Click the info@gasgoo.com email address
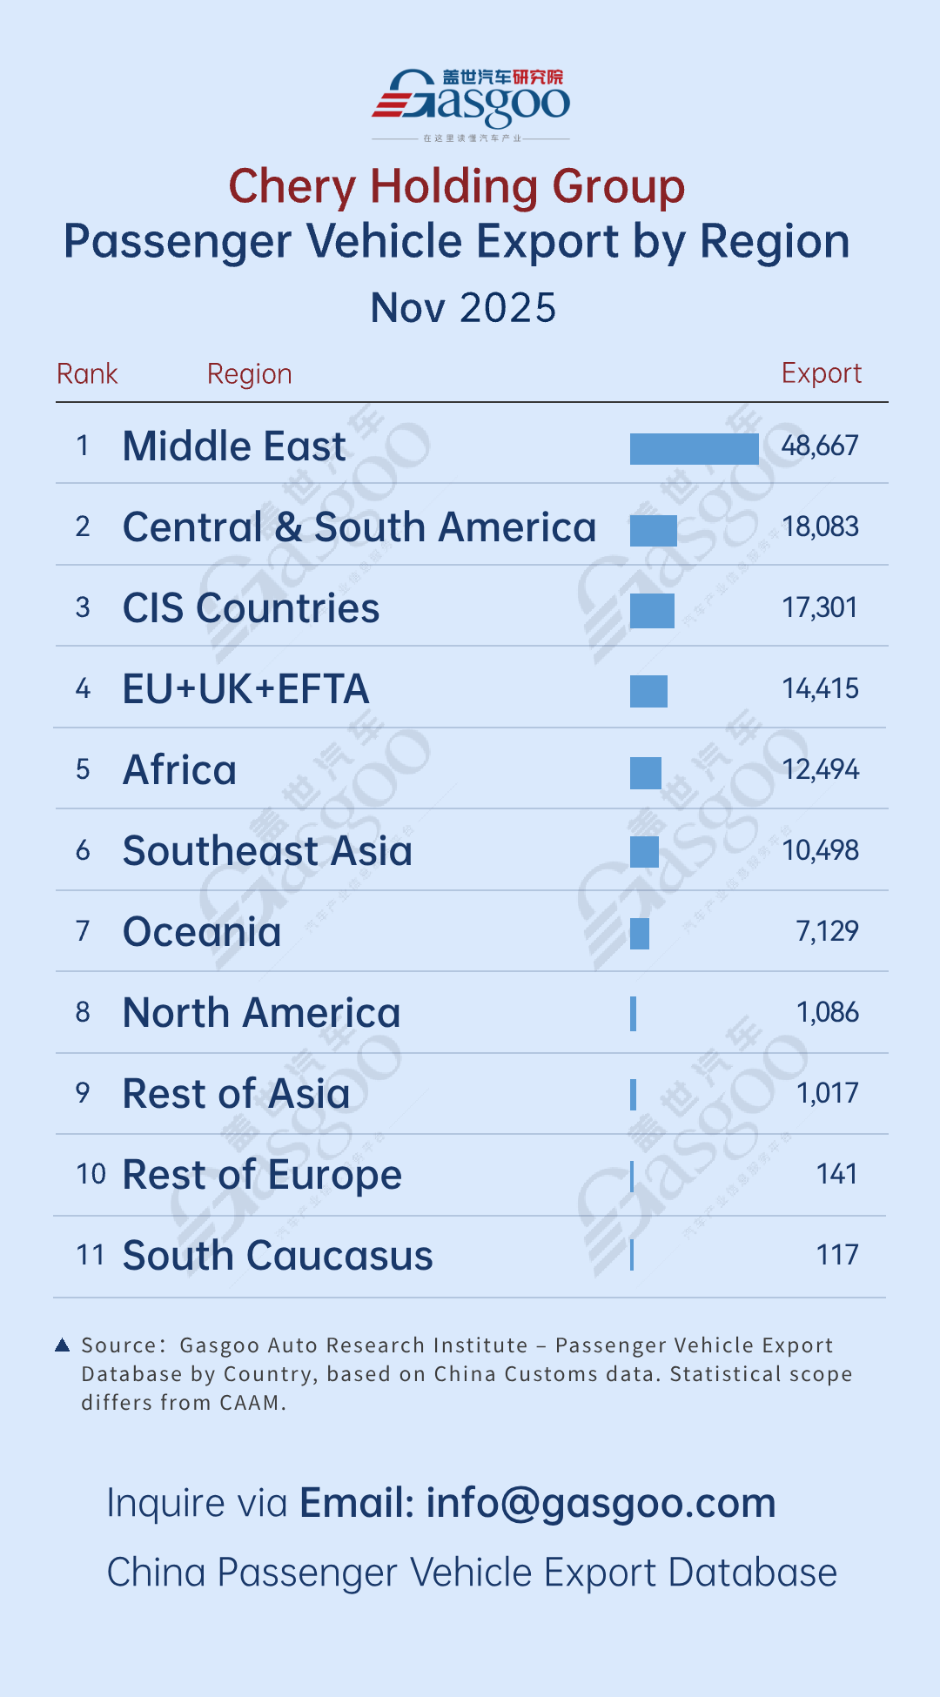The width and height of the screenshot is (940, 1697). pyautogui.click(x=601, y=1503)
